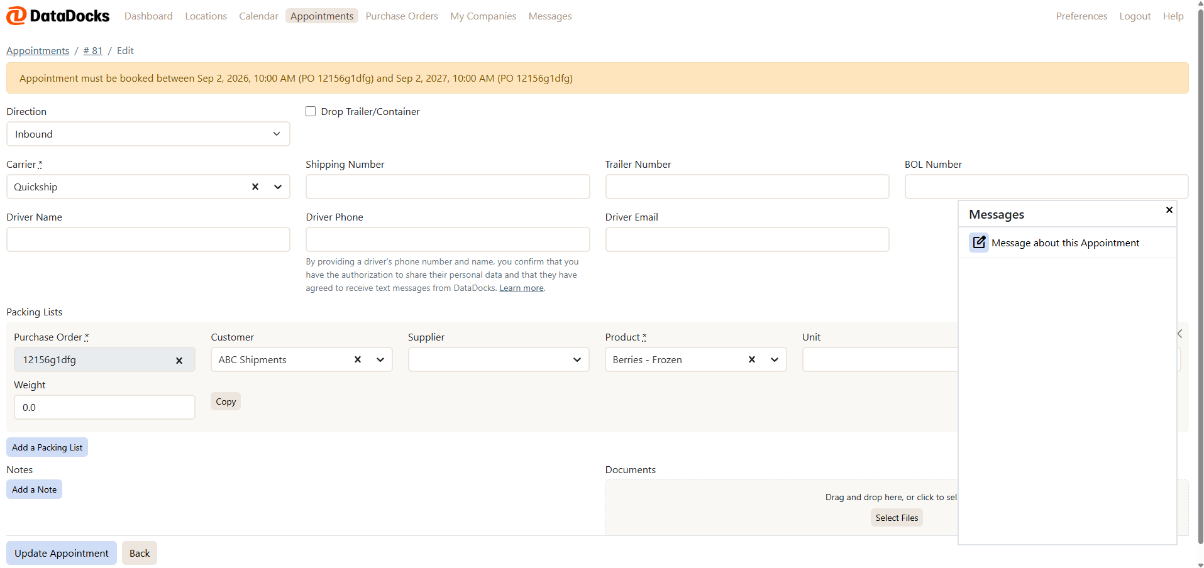Focus the Driver Email field

[747, 239]
